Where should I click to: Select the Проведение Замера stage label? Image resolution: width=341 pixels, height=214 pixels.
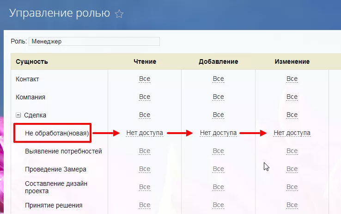(55, 169)
